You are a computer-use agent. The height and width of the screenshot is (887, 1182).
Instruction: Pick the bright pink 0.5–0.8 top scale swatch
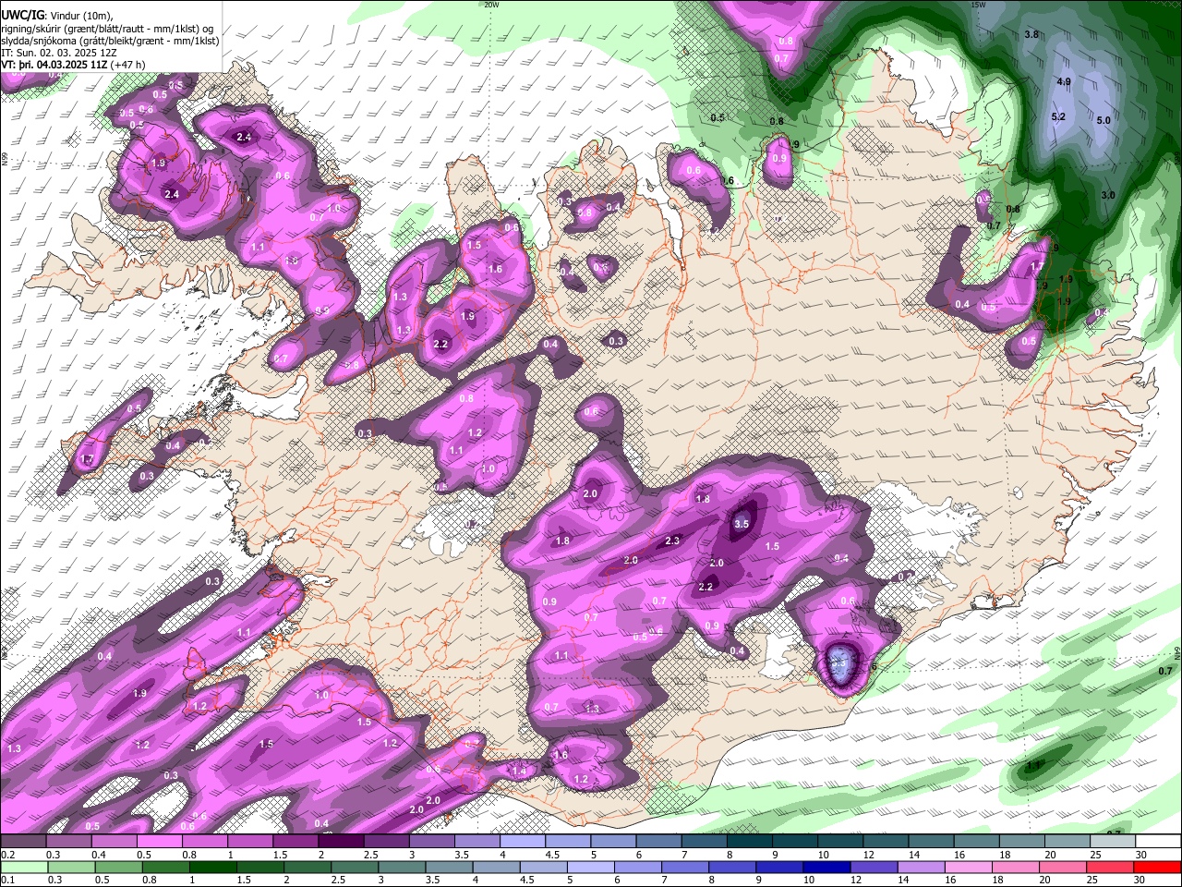[159, 842]
